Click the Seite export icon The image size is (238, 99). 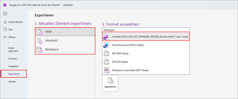pyautogui.click(x=40, y=32)
